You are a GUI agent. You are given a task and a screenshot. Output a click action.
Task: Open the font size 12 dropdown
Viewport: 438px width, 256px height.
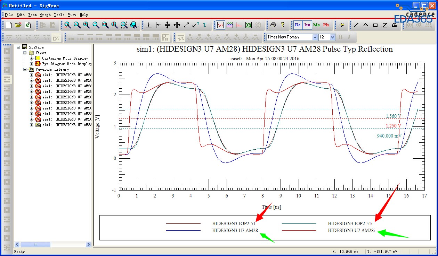click(332, 37)
